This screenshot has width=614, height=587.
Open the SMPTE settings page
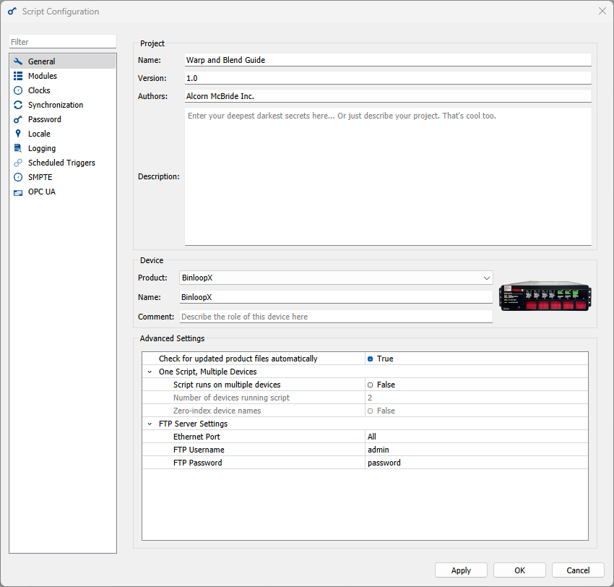coord(40,177)
